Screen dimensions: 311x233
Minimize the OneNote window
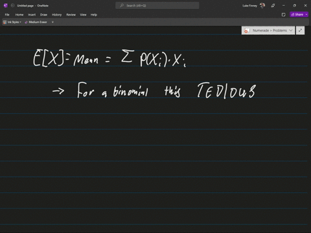[x=284, y=6]
